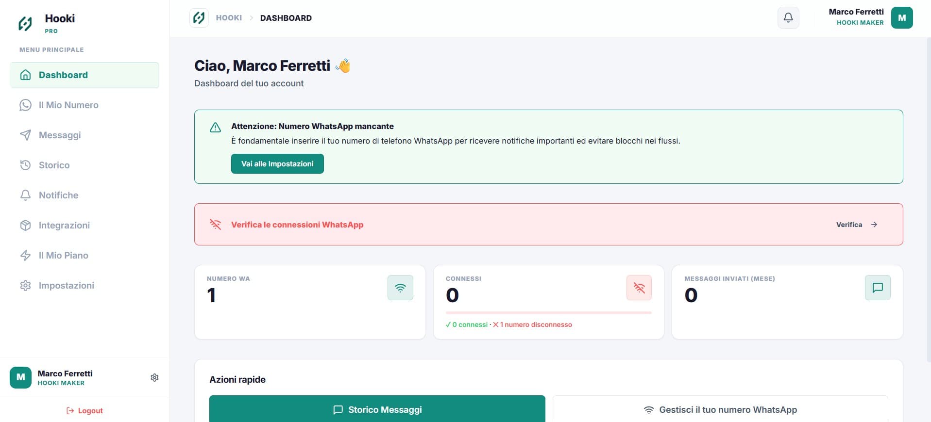Click the 'Verifica le connessioni WhatsApp' alert text
This screenshot has height=422, width=931.
(297, 225)
